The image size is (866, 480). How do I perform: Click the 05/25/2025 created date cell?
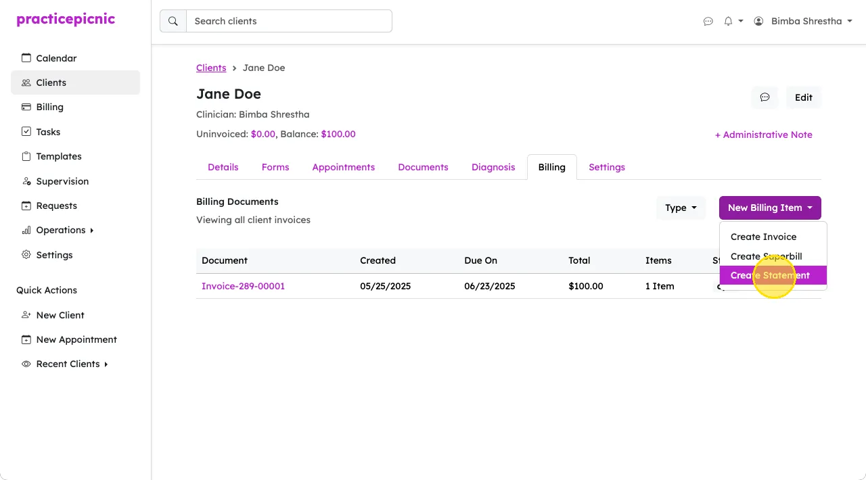point(386,286)
